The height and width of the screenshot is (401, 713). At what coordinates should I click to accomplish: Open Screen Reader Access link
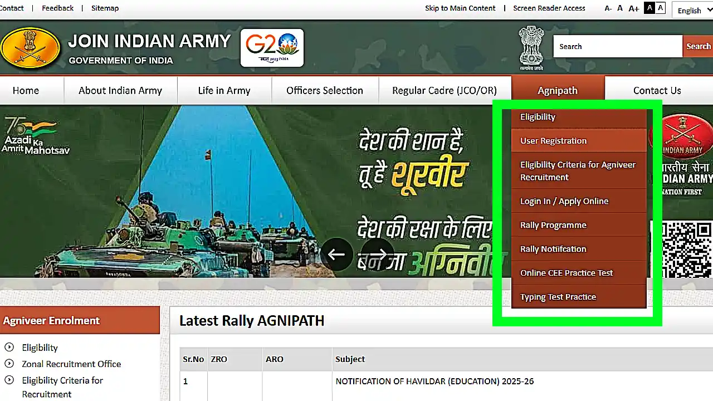click(549, 8)
